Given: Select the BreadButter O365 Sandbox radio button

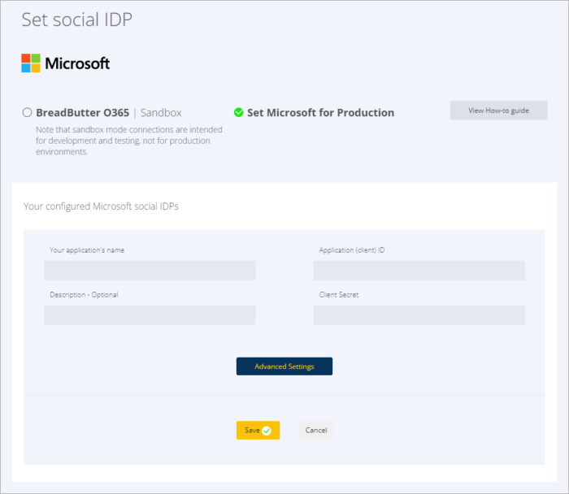Looking at the screenshot, I should click(x=27, y=112).
